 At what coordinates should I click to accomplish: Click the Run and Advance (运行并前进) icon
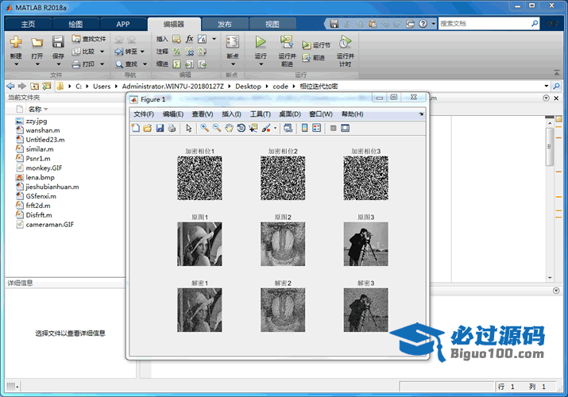click(x=287, y=42)
